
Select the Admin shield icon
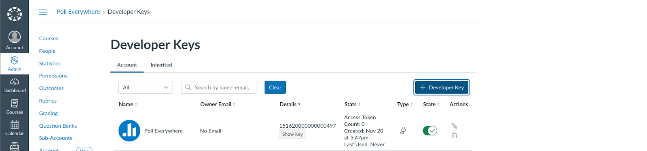(x=15, y=60)
